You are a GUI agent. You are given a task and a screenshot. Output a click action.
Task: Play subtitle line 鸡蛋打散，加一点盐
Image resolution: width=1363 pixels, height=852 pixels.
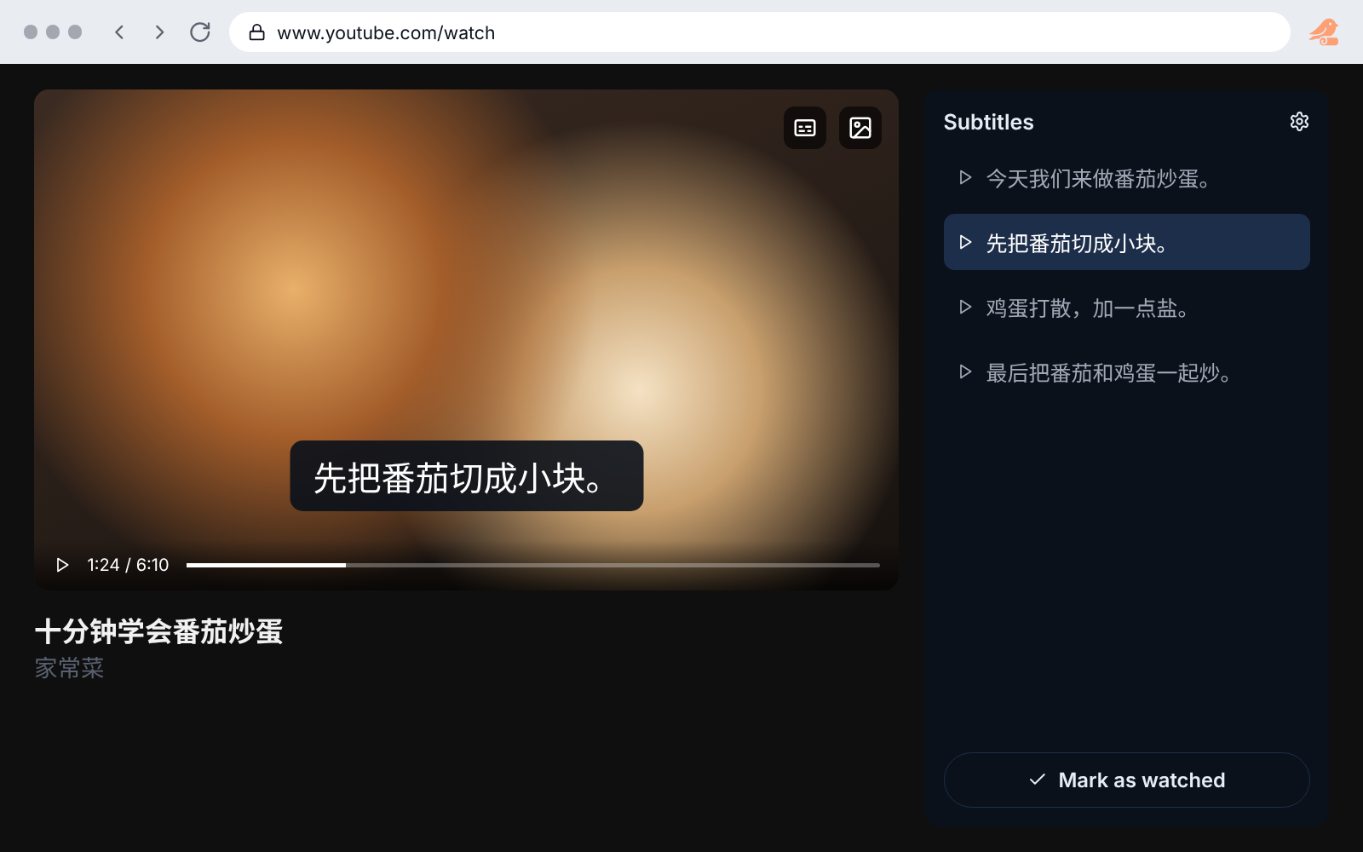click(x=965, y=308)
